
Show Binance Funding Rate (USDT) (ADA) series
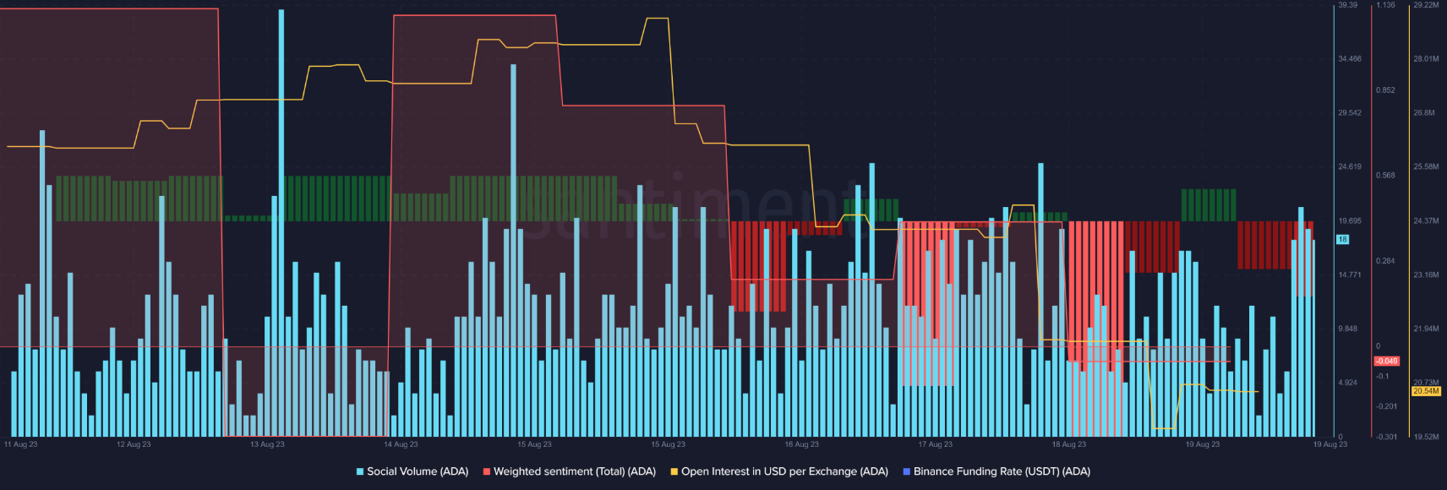(1002, 471)
